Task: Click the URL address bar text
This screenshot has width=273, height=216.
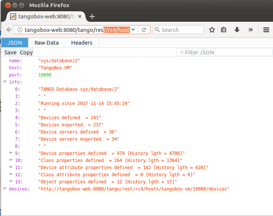Action: (77, 30)
